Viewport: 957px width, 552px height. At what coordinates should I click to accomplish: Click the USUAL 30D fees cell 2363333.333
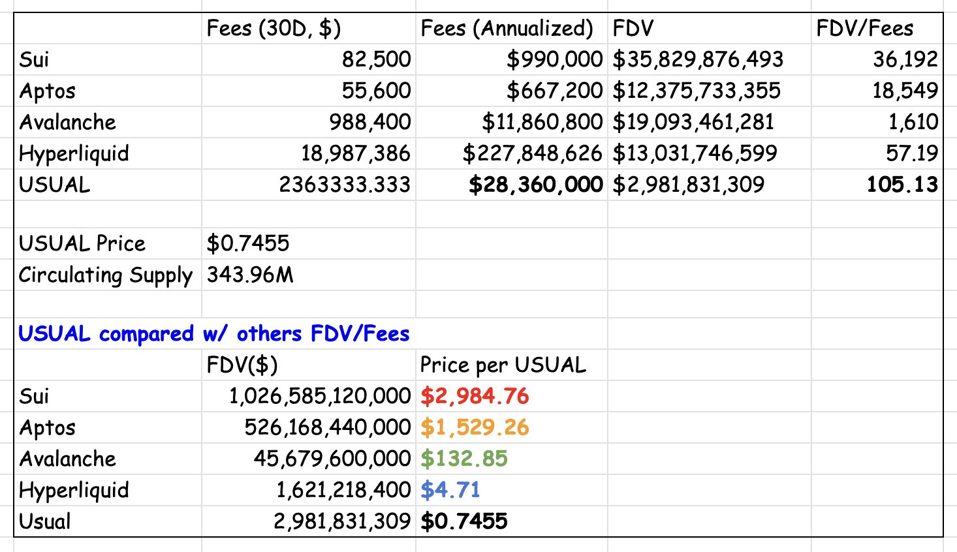click(x=345, y=185)
